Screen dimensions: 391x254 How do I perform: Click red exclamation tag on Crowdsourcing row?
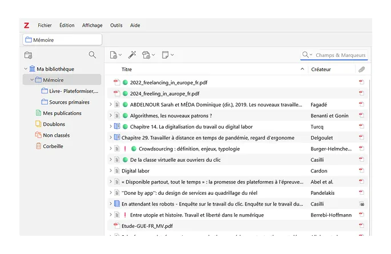tap(125, 149)
